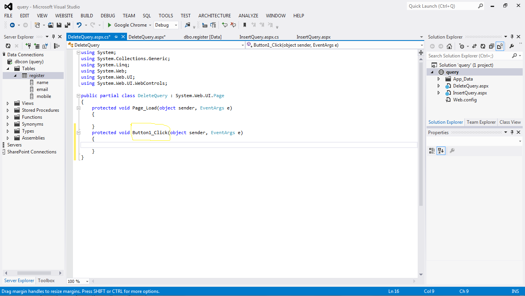This screenshot has height=296, width=525.
Task: Collapse the Button1_Click method outline box
Action: point(79,133)
